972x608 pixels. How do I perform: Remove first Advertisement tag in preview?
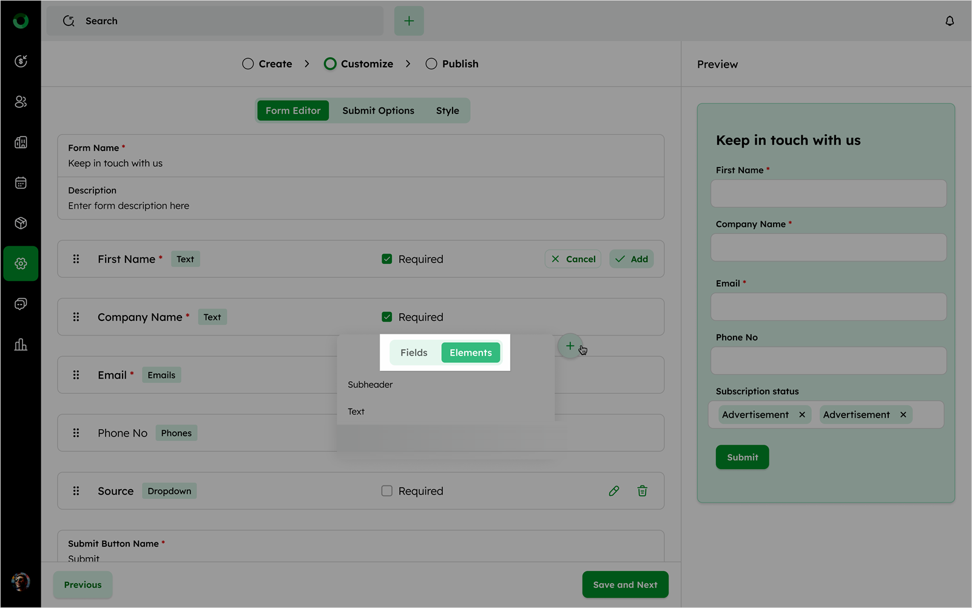[802, 415]
